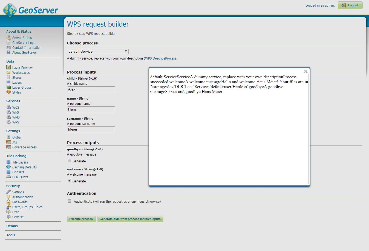Click the Security Settings wrench icon

tap(8, 192)
